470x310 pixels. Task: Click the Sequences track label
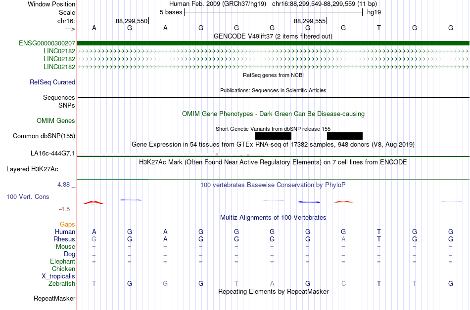[59, 97]
